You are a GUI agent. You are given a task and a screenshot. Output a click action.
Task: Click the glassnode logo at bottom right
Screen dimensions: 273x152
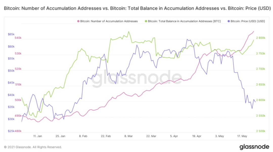coord(254,147)
